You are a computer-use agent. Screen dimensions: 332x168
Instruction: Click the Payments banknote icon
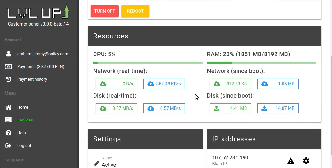pos(9,67)
